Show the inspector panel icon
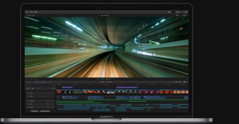The image size is (239, 124). click(x=178, y=12)
